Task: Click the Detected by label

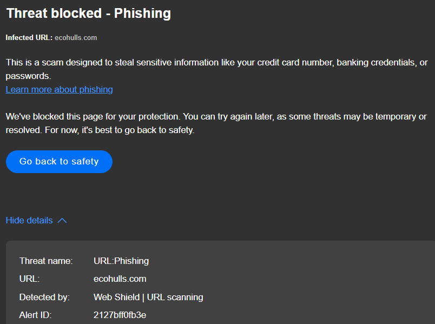Action: click(44, 297)
